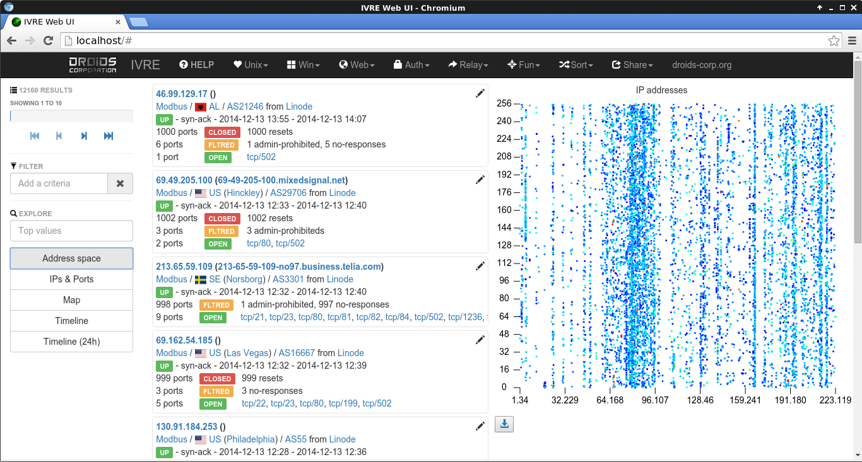Click the browser back arrow
The height and width of the screenshot is (462, 862).
12,41
